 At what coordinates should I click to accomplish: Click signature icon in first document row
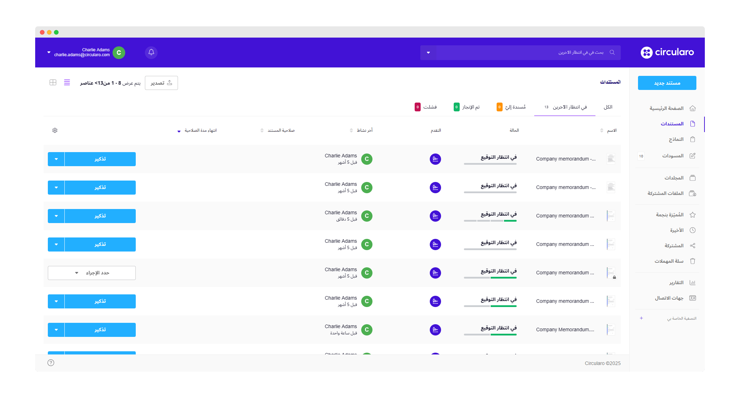(435, 159)
